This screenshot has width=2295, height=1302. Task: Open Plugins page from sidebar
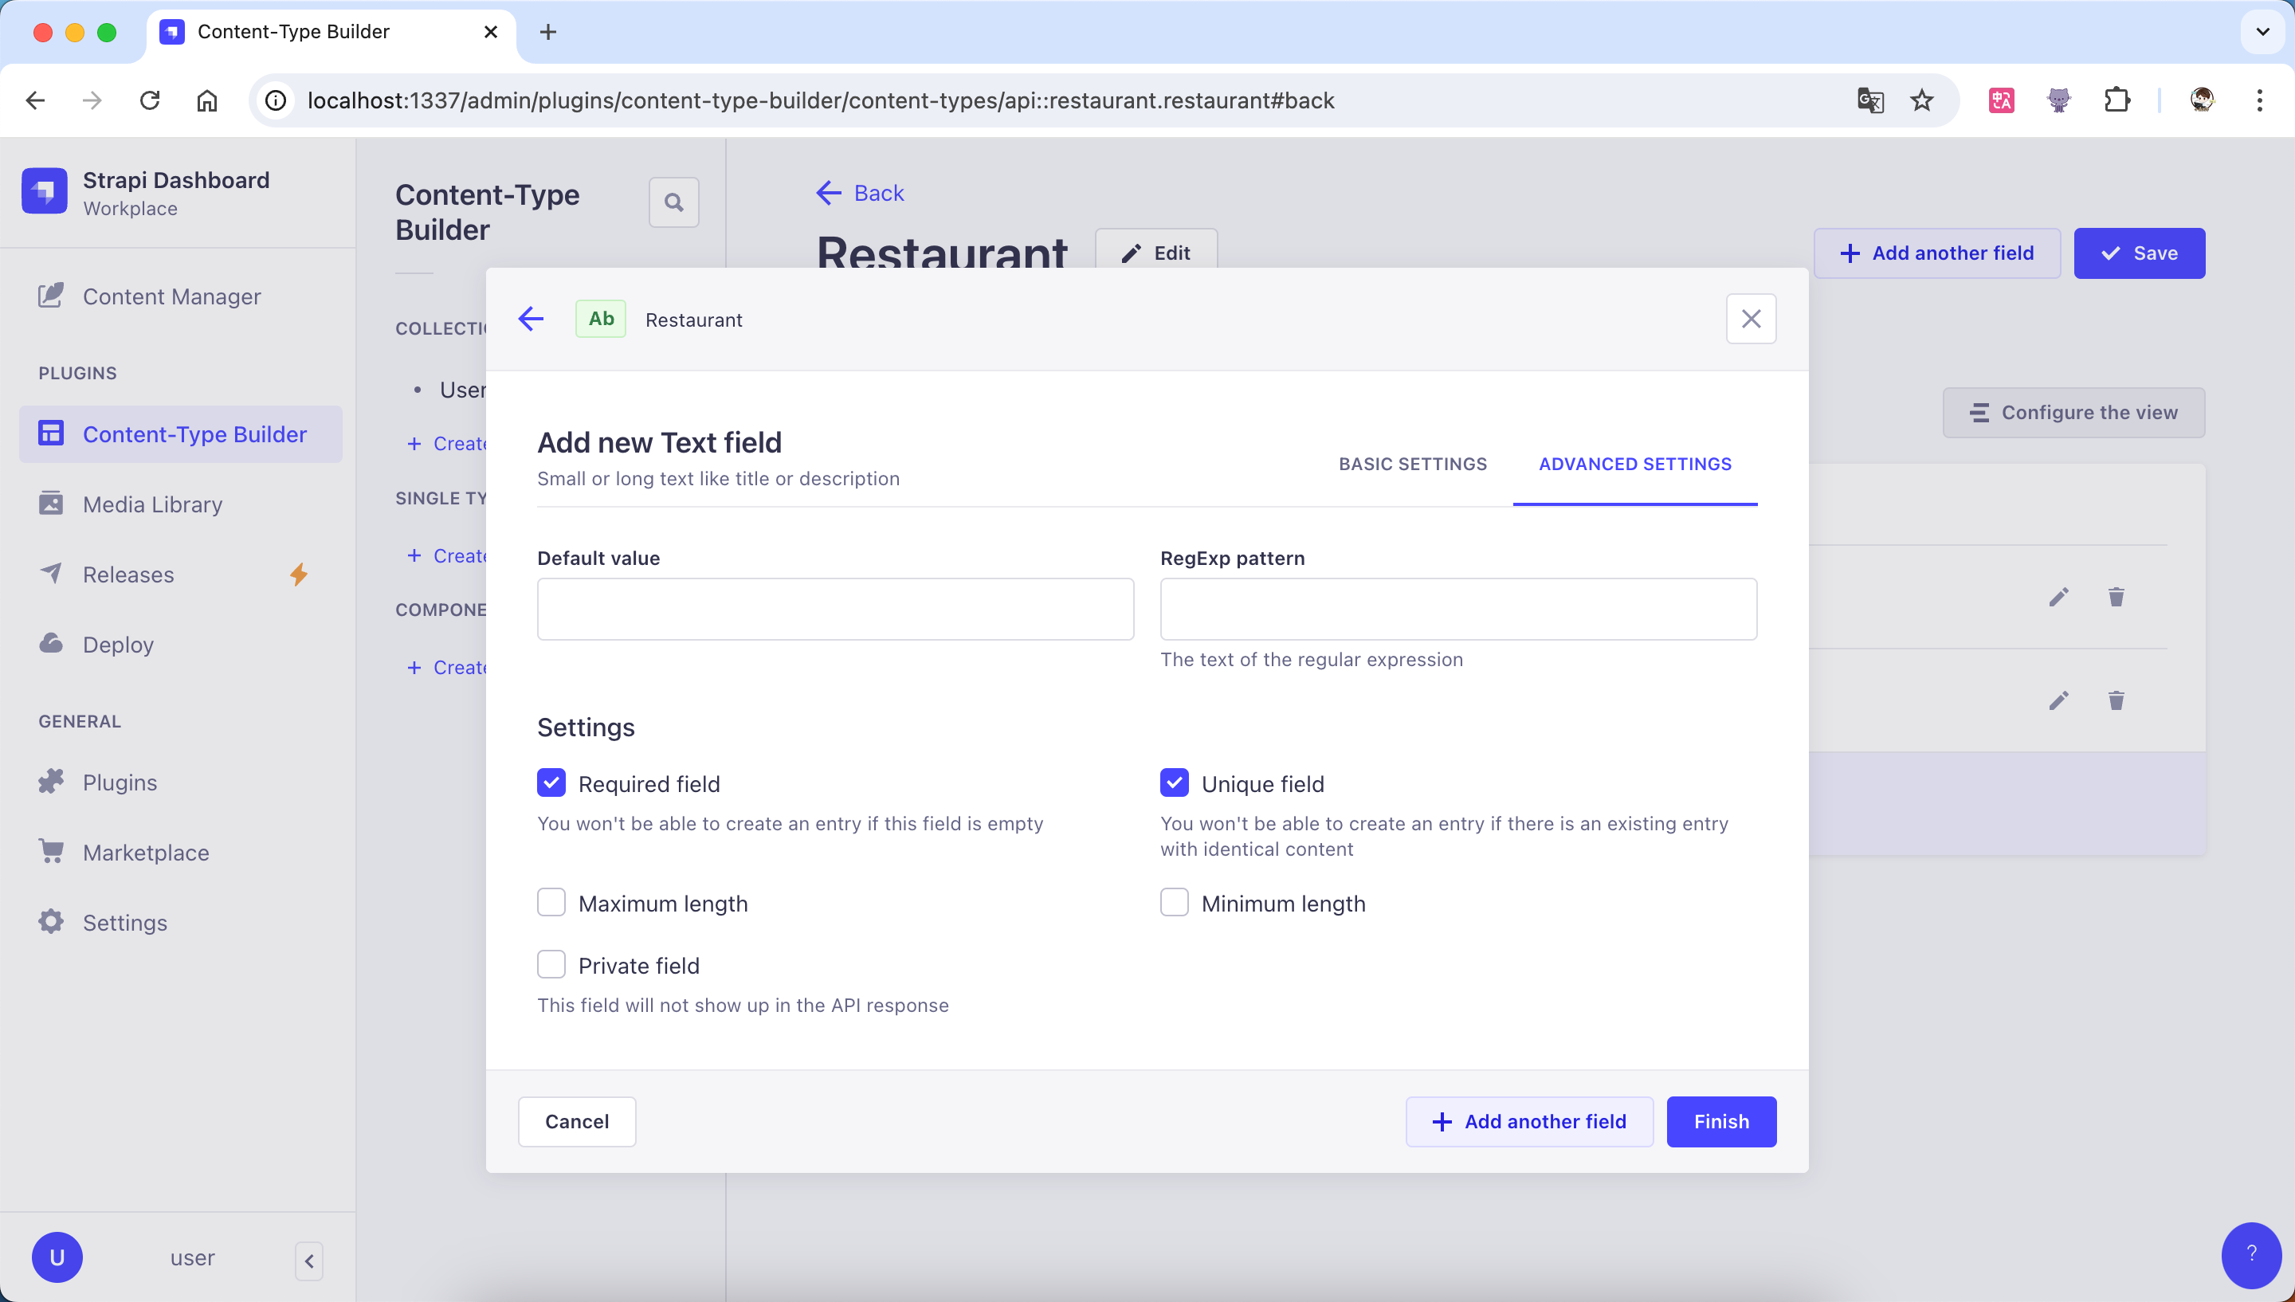coord(120,782)
